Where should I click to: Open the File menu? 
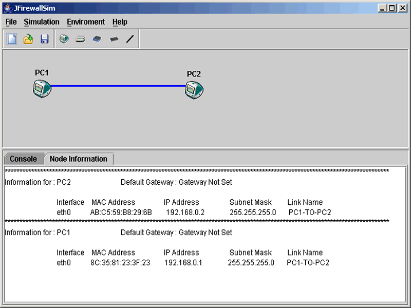click(11, 22)
